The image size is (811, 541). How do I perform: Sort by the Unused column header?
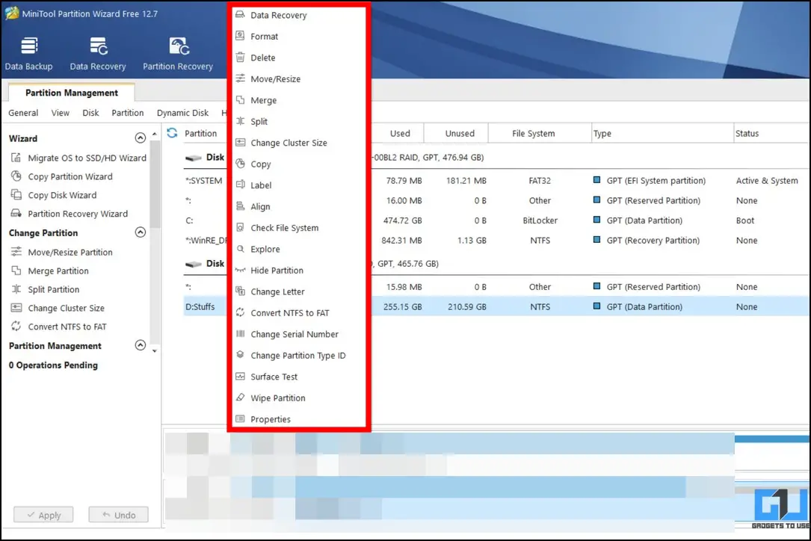coord(456,133)
